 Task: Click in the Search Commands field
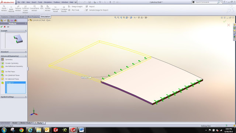click(206, 2)
